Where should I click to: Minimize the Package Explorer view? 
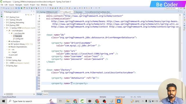[31, 11]
